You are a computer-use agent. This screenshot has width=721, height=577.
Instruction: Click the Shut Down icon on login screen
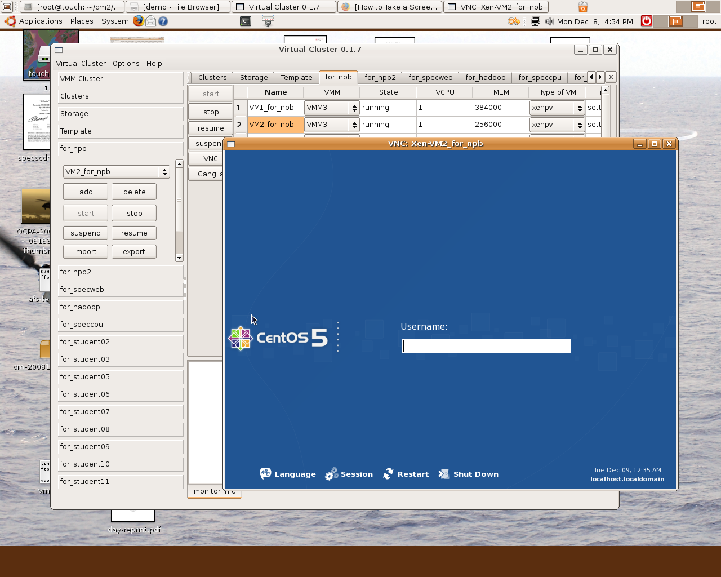pyautogui.click(x=444, y=474)
